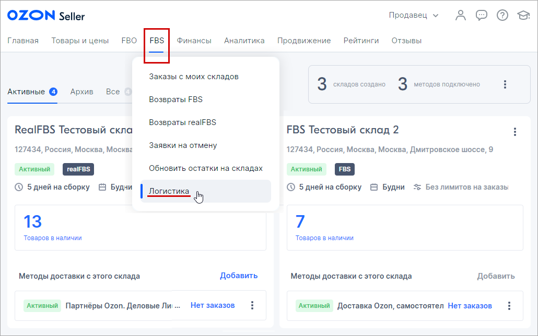Open options menu for Доставка Ozon method
The image size is (538, 336).
[509, 306]
